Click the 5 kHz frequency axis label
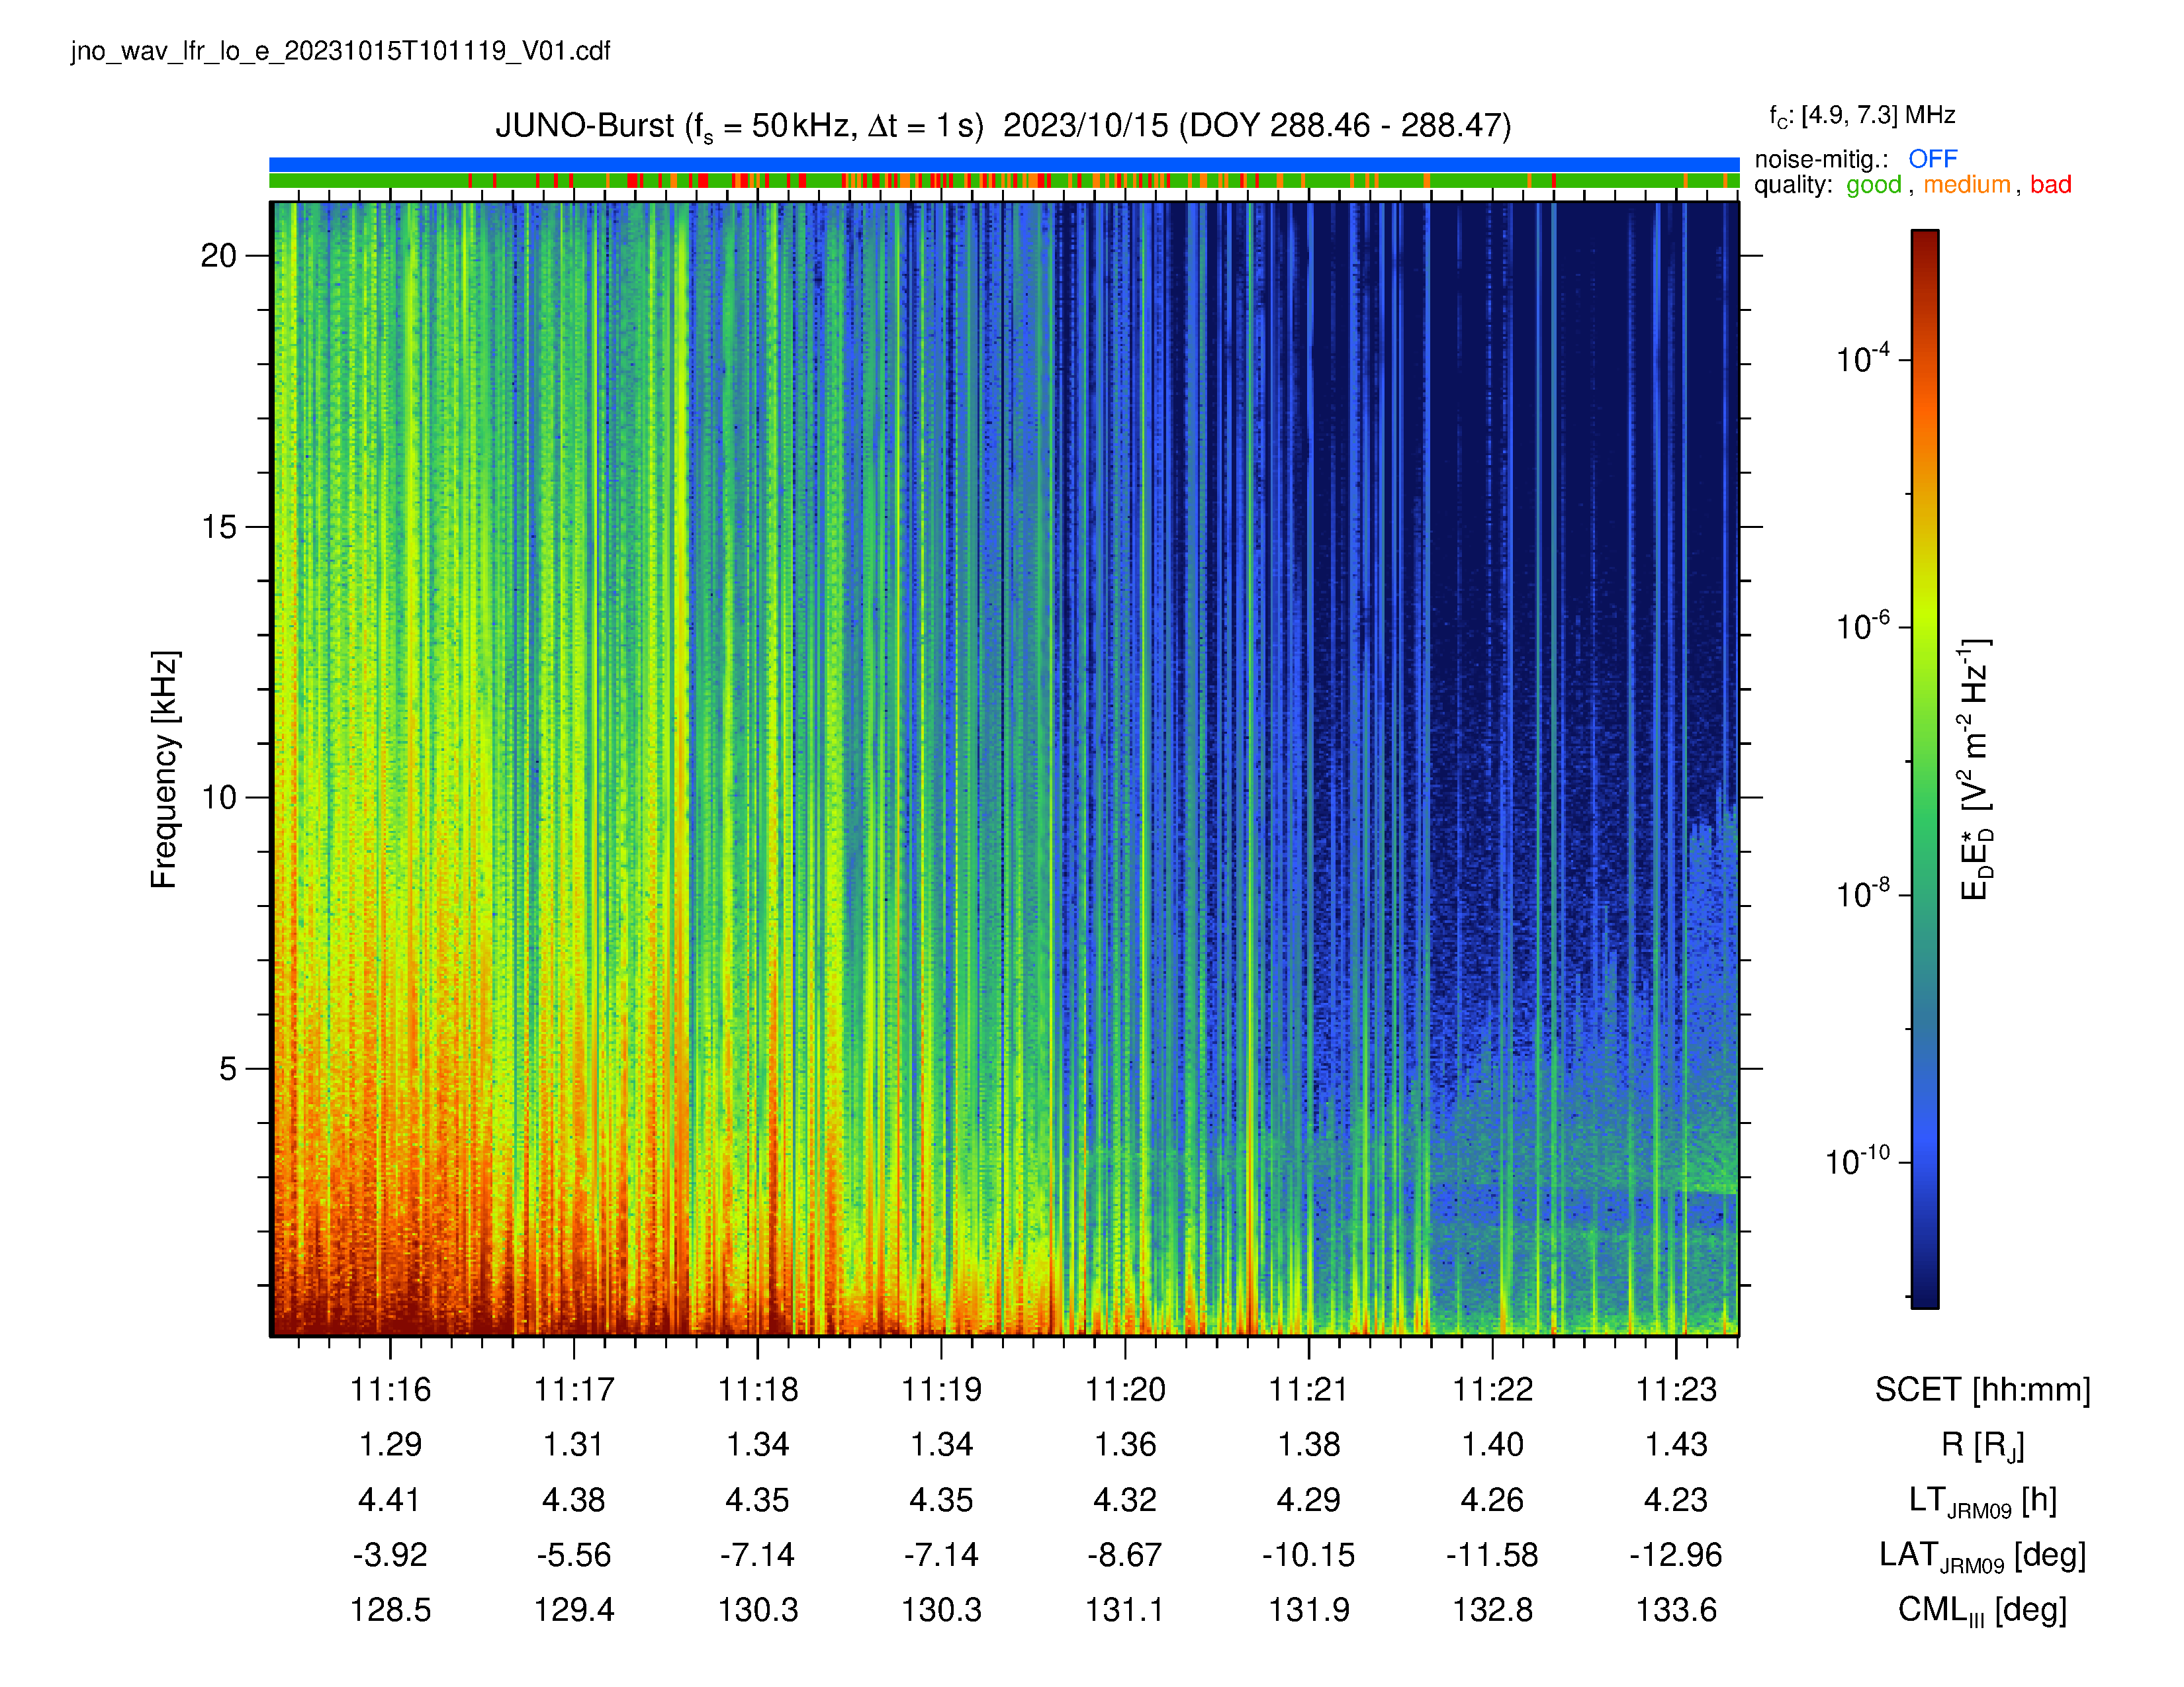The image size is (2184, 1687). point(228,1068)
